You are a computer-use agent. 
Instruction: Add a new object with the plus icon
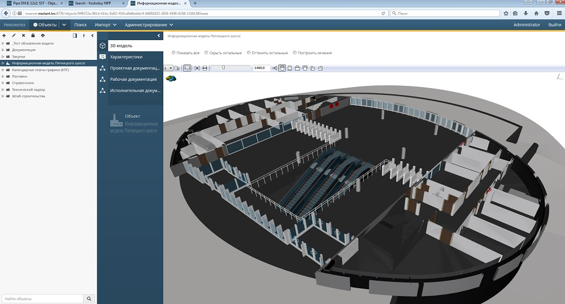pos(4,36)
